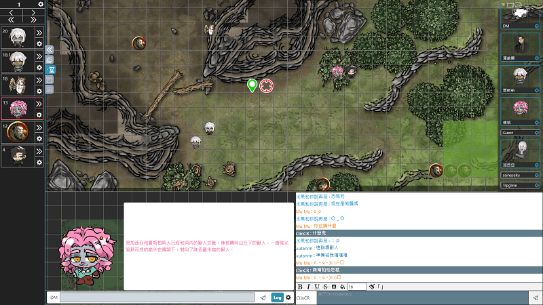Open the initiative tracker settings gear
Screen dimensions: 543x305
(x=41, y=5)
